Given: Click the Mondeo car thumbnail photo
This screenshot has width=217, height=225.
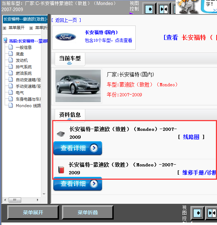Looking at the screenshot, I should (x=78, y=86).
